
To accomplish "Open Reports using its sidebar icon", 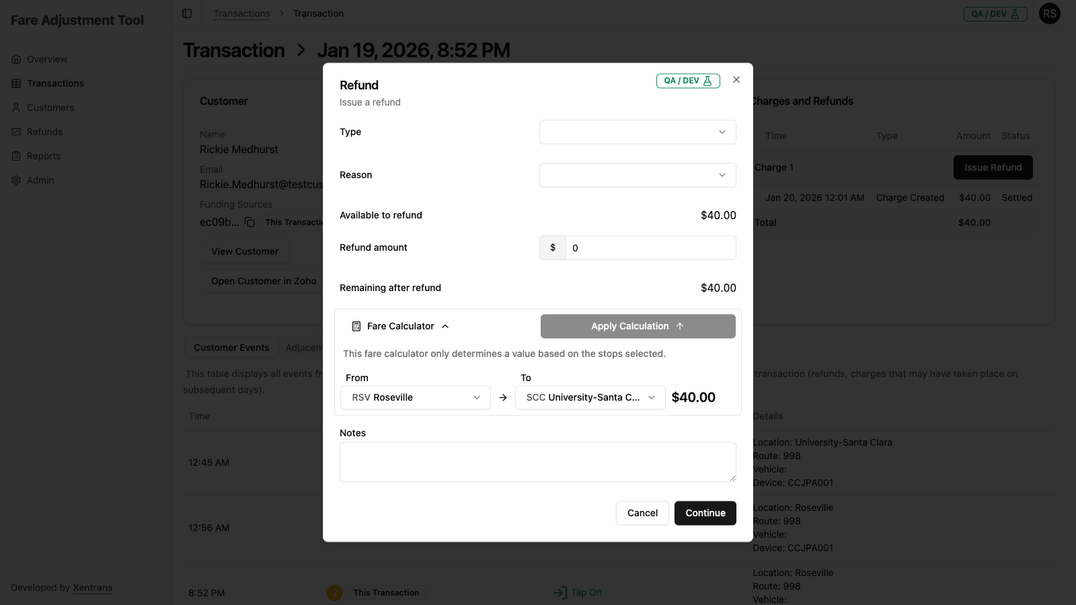I will (16, 156).
